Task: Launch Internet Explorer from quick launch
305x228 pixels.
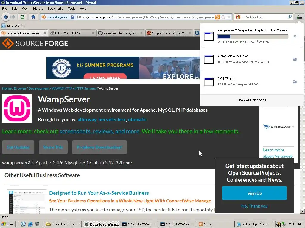Action: (30, 224)
